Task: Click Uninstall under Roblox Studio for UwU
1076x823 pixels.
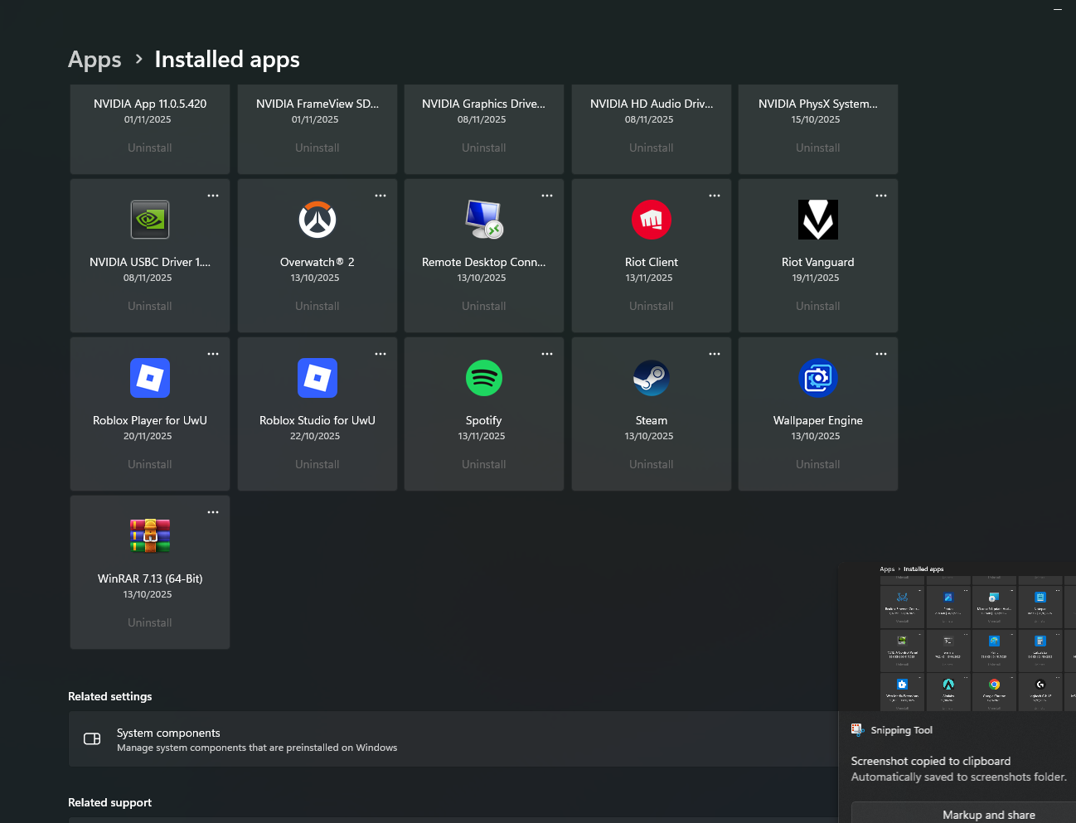Action: pos(317,464)
